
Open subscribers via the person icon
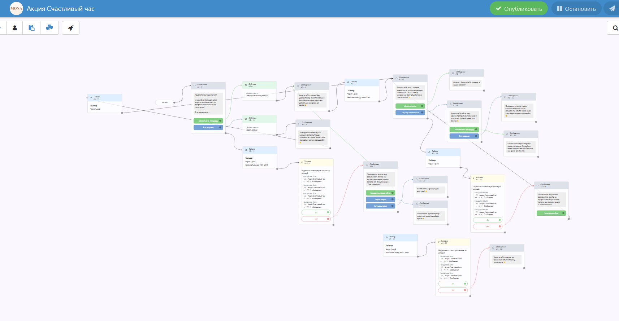coord(14,28)
